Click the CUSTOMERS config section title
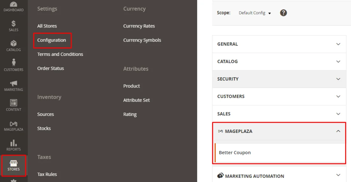This screenshot has width=351, height=182. (x=231, y=96)
